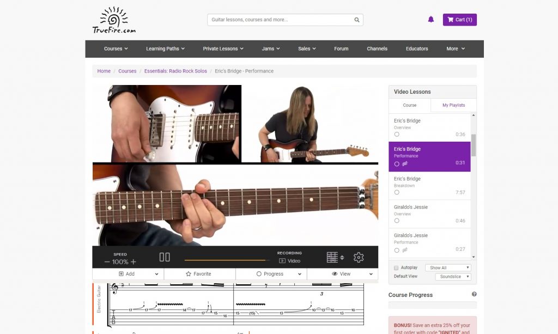Open the Private Lessons menu
Image resolution: width=558 pixels, height=334 pixels.
click(223, 48)
